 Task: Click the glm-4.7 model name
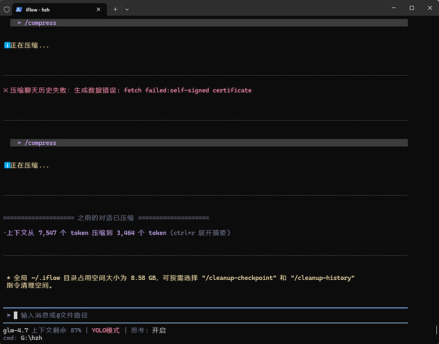17,330
